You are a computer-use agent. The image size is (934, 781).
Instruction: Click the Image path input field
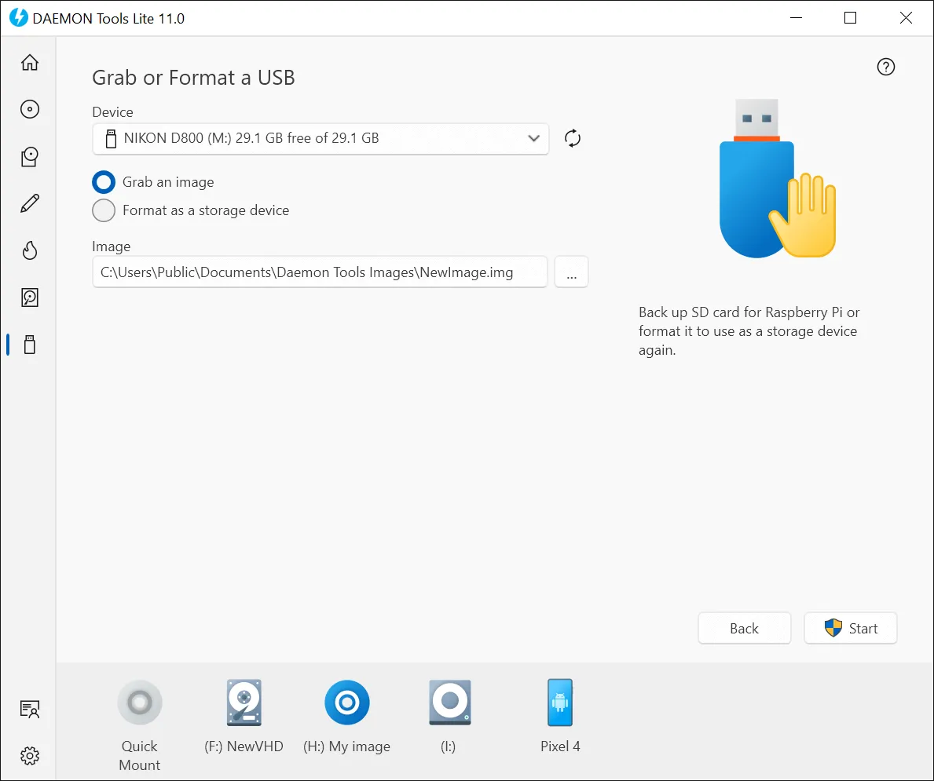tap(320, 272)
